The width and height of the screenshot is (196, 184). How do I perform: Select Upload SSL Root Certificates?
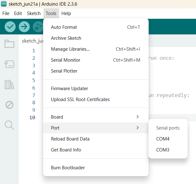tap(96, 100)
